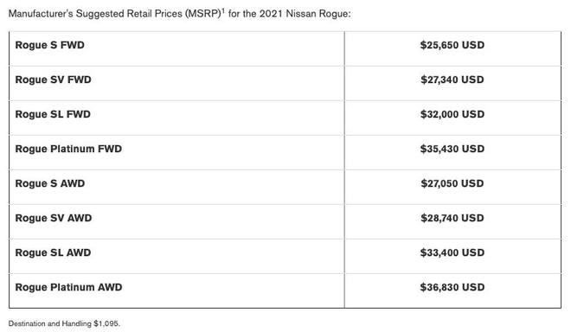Select the $32,000 USD price

pyautogui.click(x=452, y=114)
